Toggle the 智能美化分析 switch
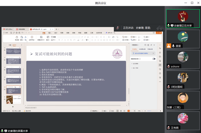201x133 pixels. point(154,59)
